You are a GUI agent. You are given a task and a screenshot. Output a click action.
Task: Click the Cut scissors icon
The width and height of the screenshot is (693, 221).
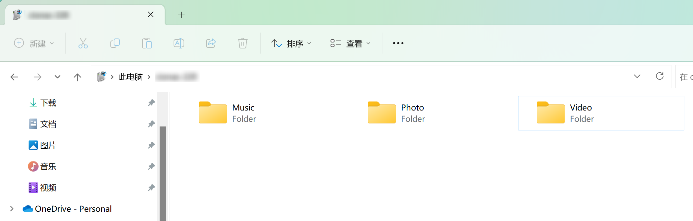pyautogui.click(x=83, y=43)
